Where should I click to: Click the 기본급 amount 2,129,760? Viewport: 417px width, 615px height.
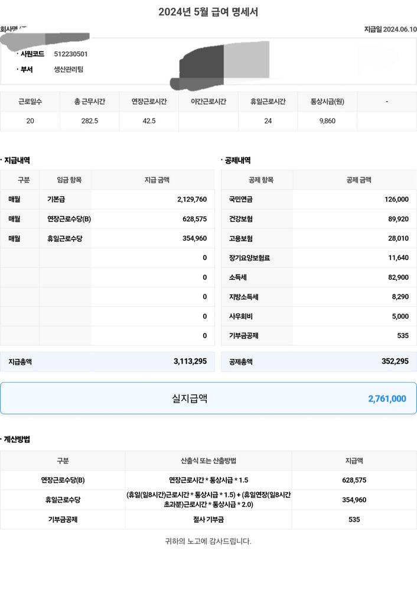click(x=191, y=199)
